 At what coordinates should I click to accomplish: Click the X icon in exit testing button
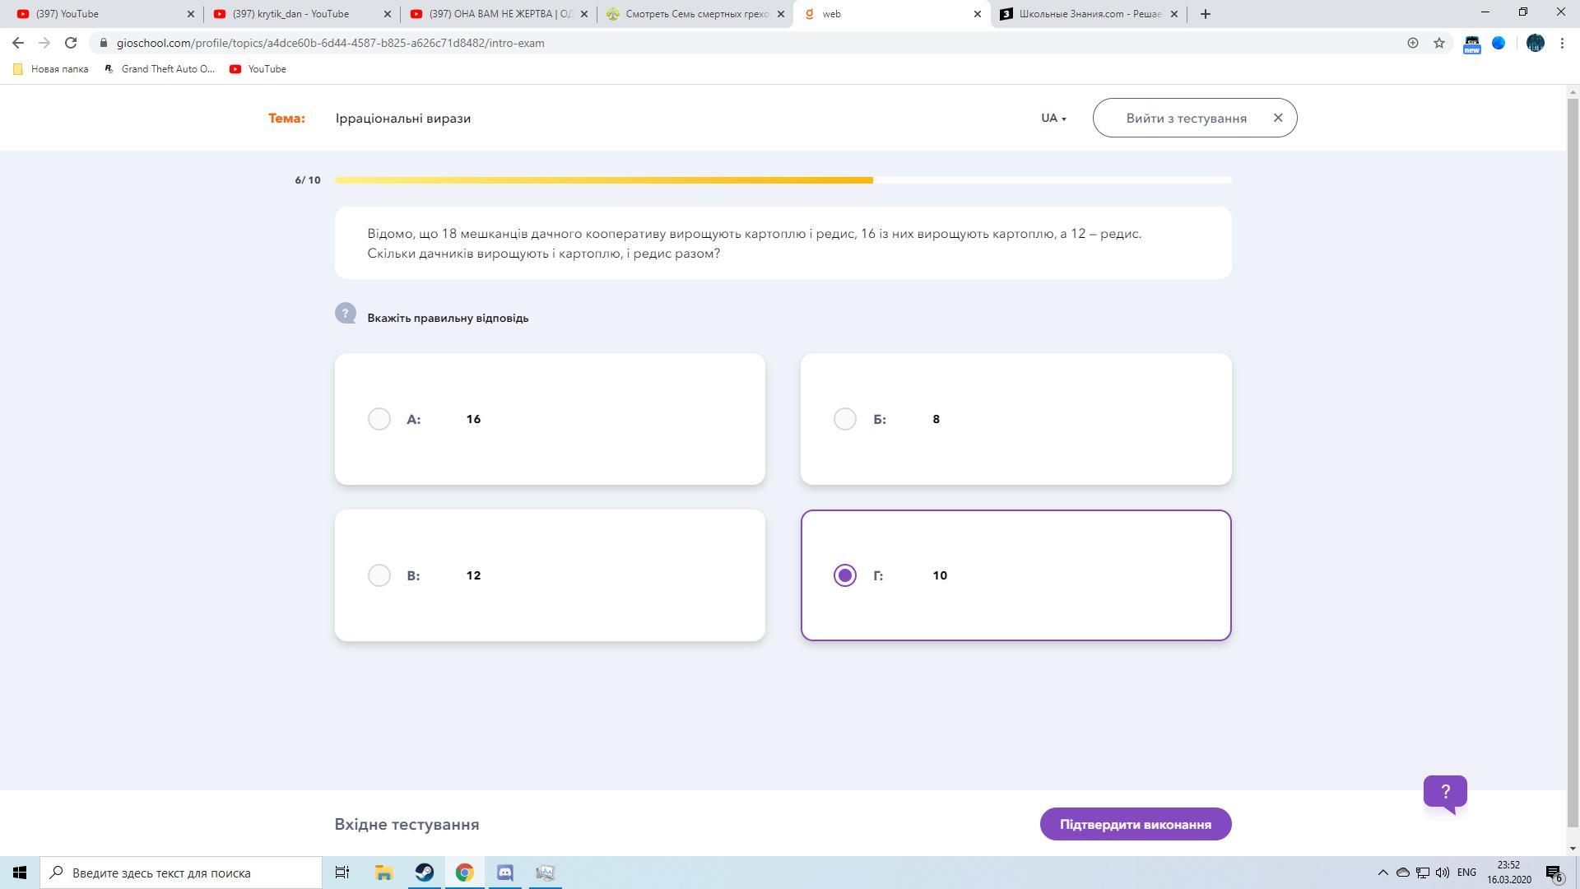[1278, 118]
